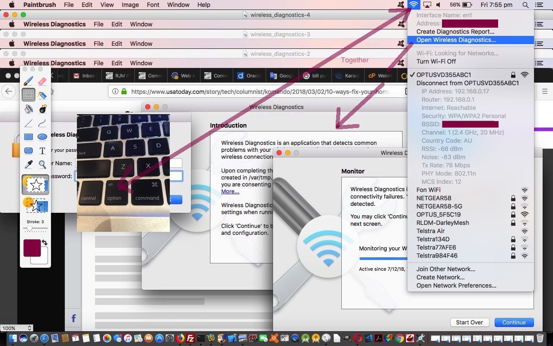Switch to the lower transparent selection mode
Image resolution: width=553 pixels, height=346 pixels.
tap(35, 205)
